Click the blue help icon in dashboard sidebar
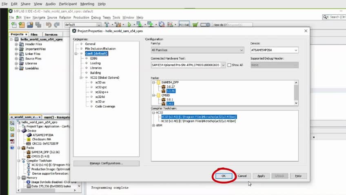 point(12,147)
